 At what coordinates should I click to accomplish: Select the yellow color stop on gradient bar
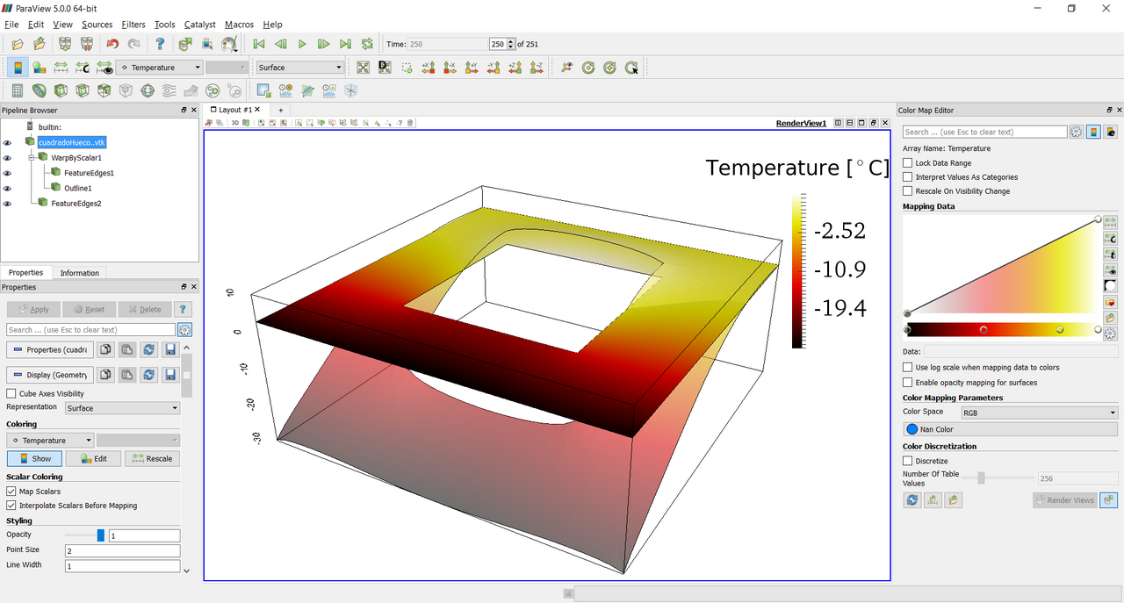[x=1060, y=330]
